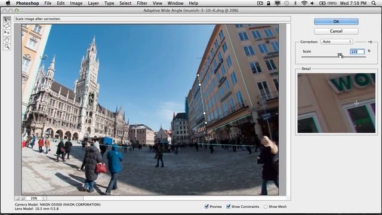The image size is (382, 215).
Task: Open the correction panel flyout menu icon
Action: (370, 42)
